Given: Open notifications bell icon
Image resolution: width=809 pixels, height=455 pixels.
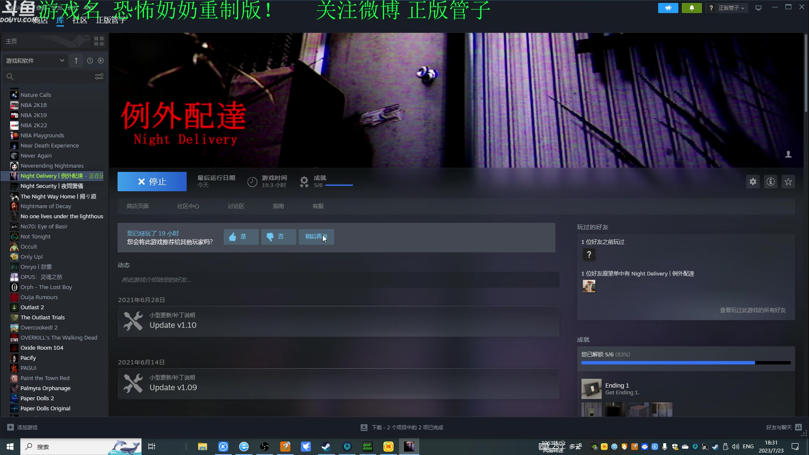Looking at the screenshot, I should [692, 8].
